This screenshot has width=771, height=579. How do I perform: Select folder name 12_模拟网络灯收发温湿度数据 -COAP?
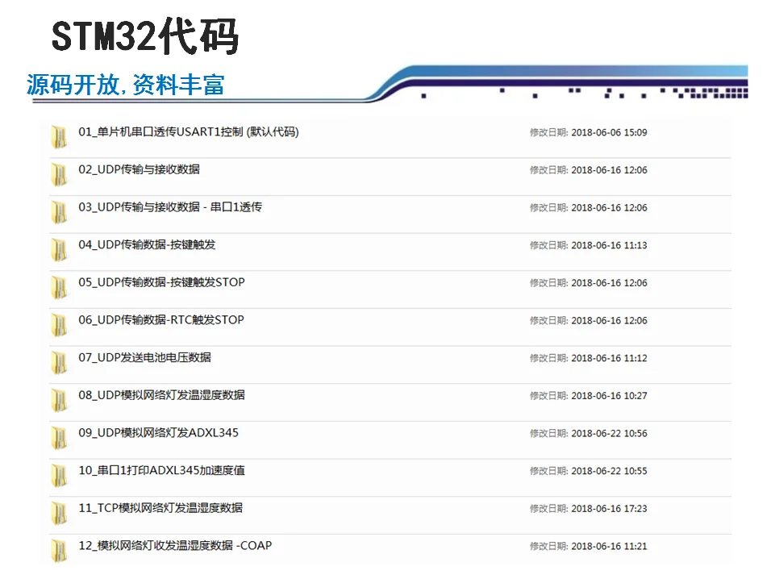175,546
